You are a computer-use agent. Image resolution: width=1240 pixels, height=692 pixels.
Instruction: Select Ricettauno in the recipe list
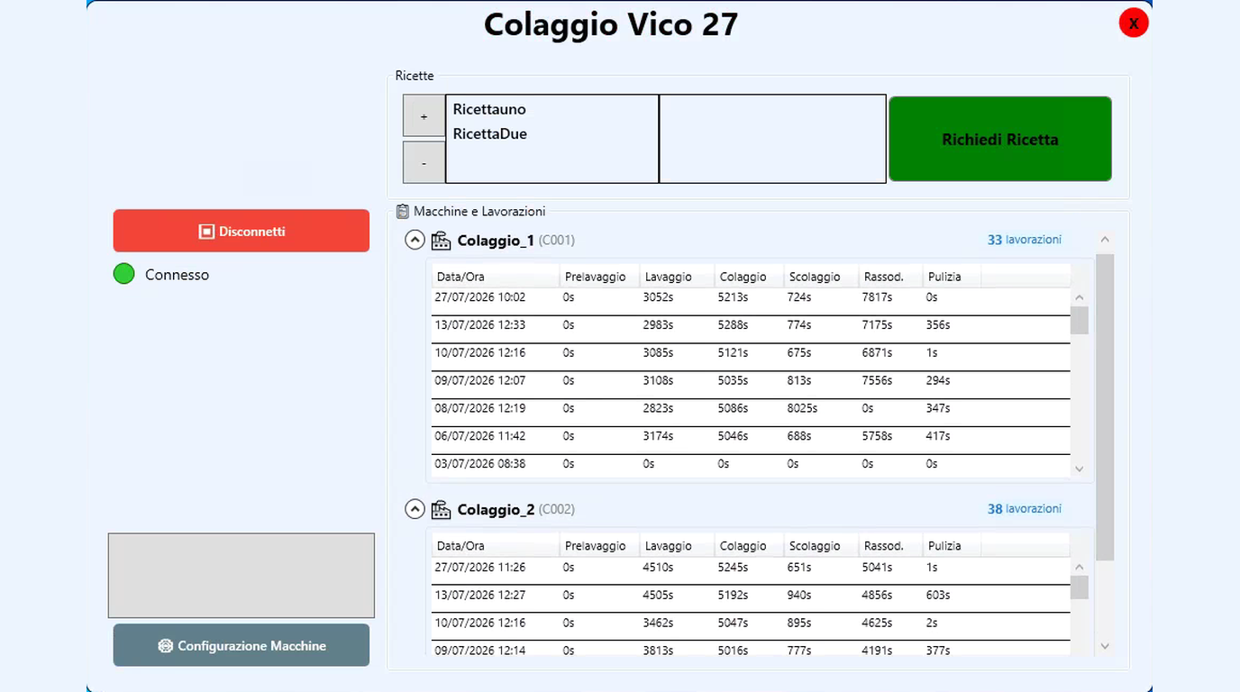[489, 109]
